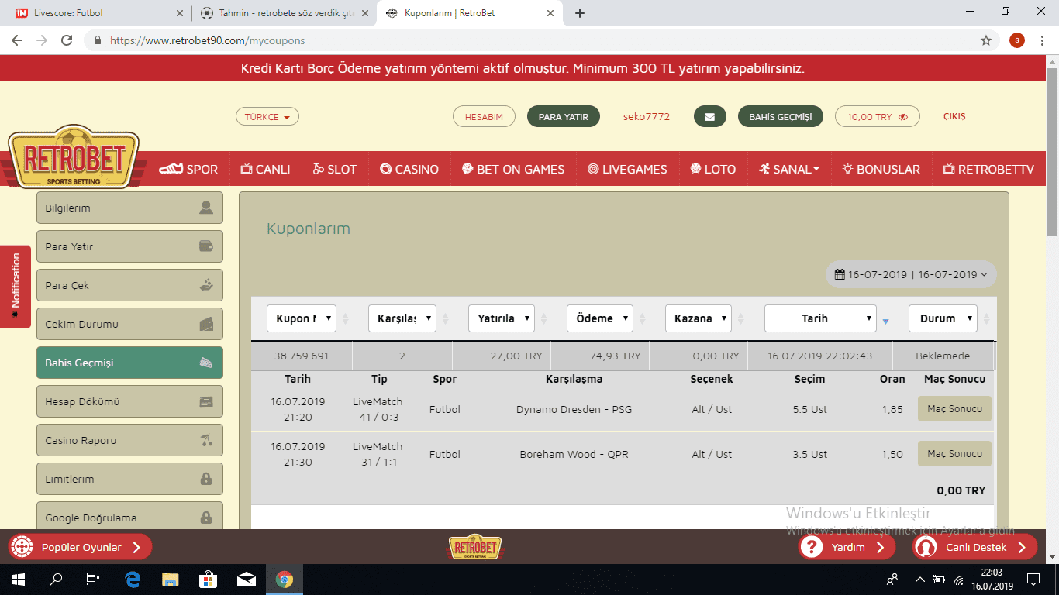Open the red Notification side tab
The height and width of the screenshot is (595, 1059).
[16, 286]
